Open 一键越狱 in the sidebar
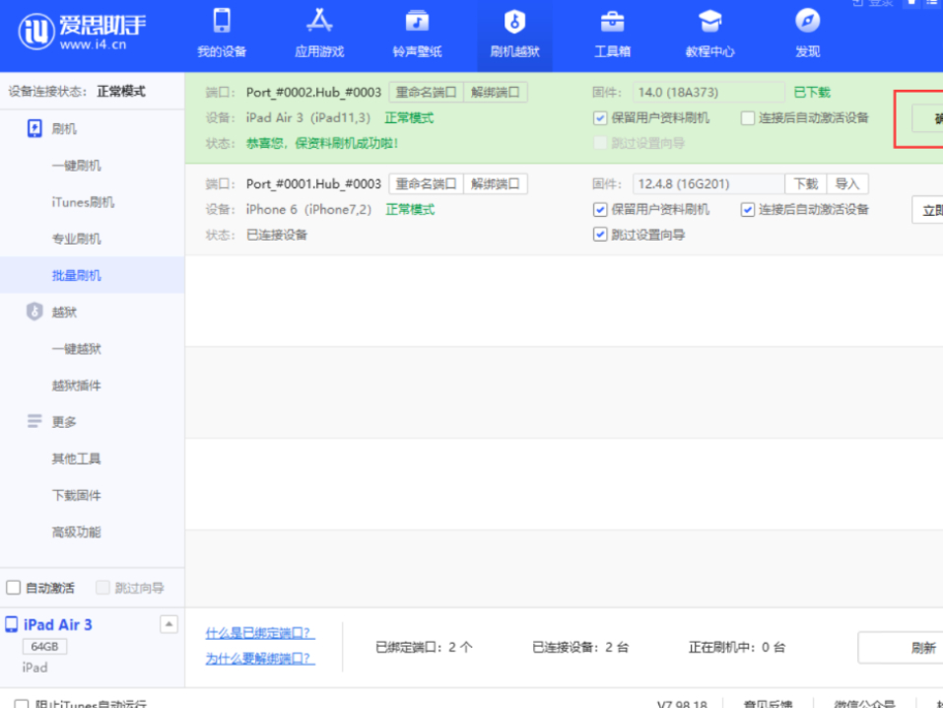 [x=77, y=349]
